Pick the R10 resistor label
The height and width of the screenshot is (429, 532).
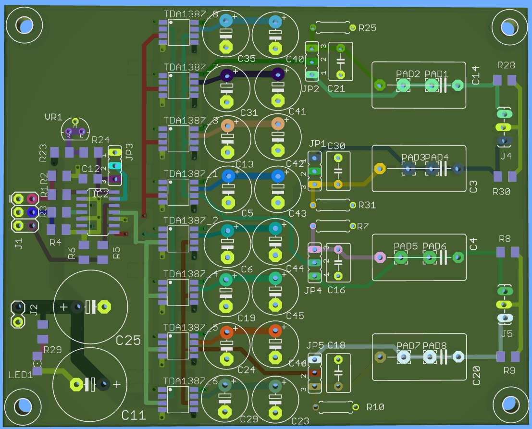pyautogui.click(x=376, y=407)
